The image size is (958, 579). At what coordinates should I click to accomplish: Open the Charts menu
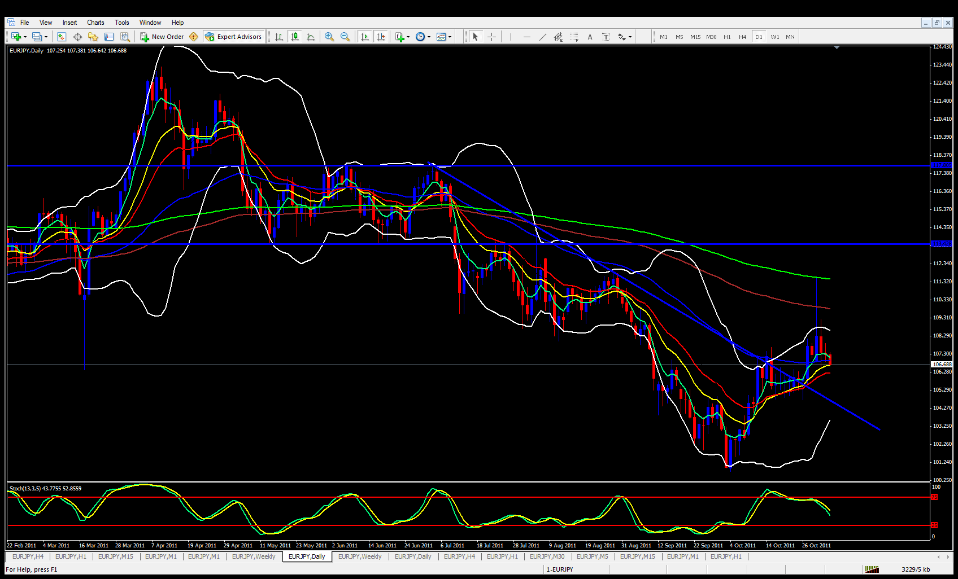(x=95, y=23)
